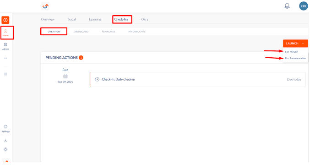The image size is (310, 165).
Task: Click the globe language icon in sidebar
Action: tap(5, 149)
